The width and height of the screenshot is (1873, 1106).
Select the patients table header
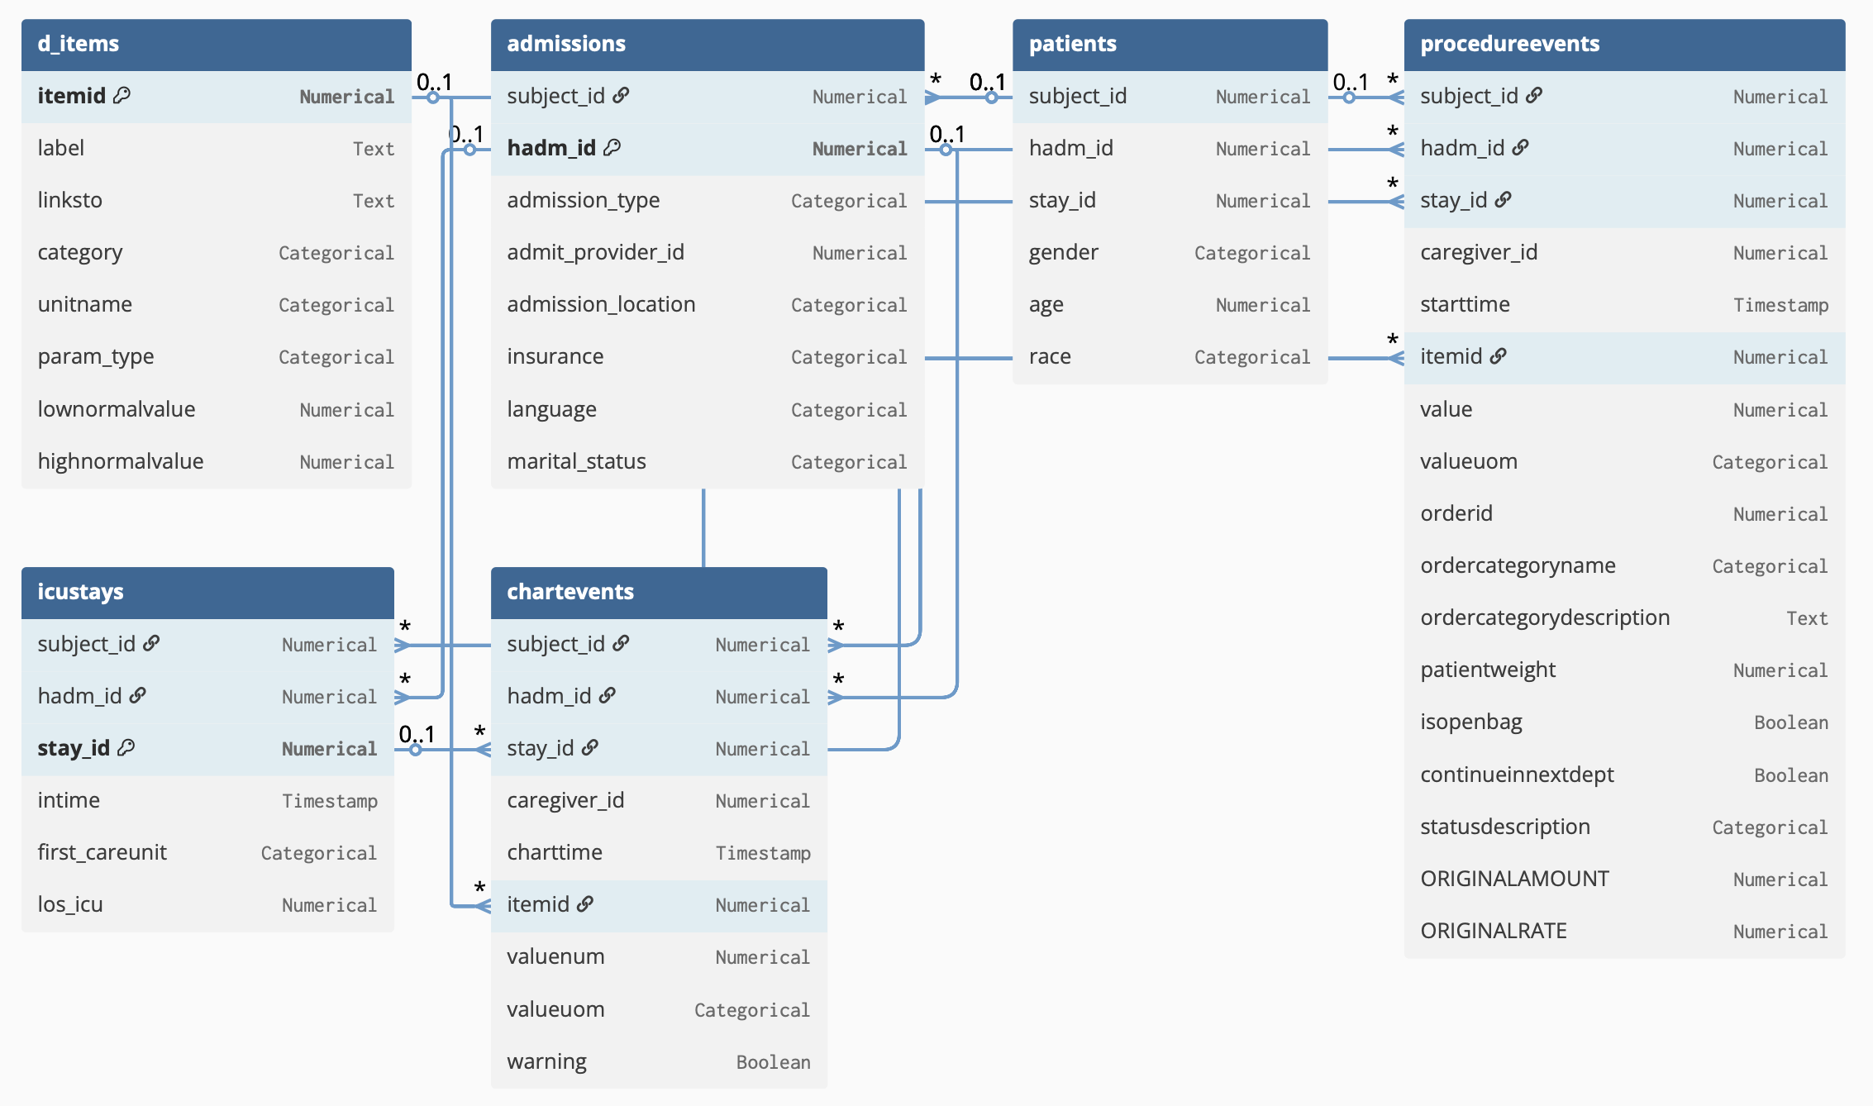1170,44
